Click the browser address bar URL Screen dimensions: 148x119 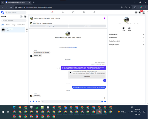[35, 7]
